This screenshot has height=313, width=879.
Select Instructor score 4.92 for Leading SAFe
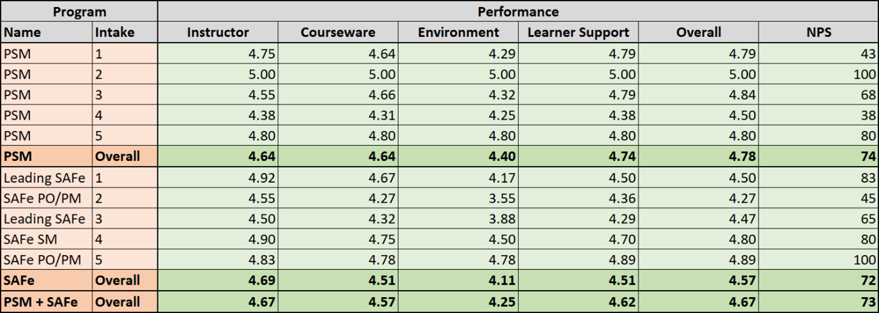pyautogui.click(x=218, y=177)
